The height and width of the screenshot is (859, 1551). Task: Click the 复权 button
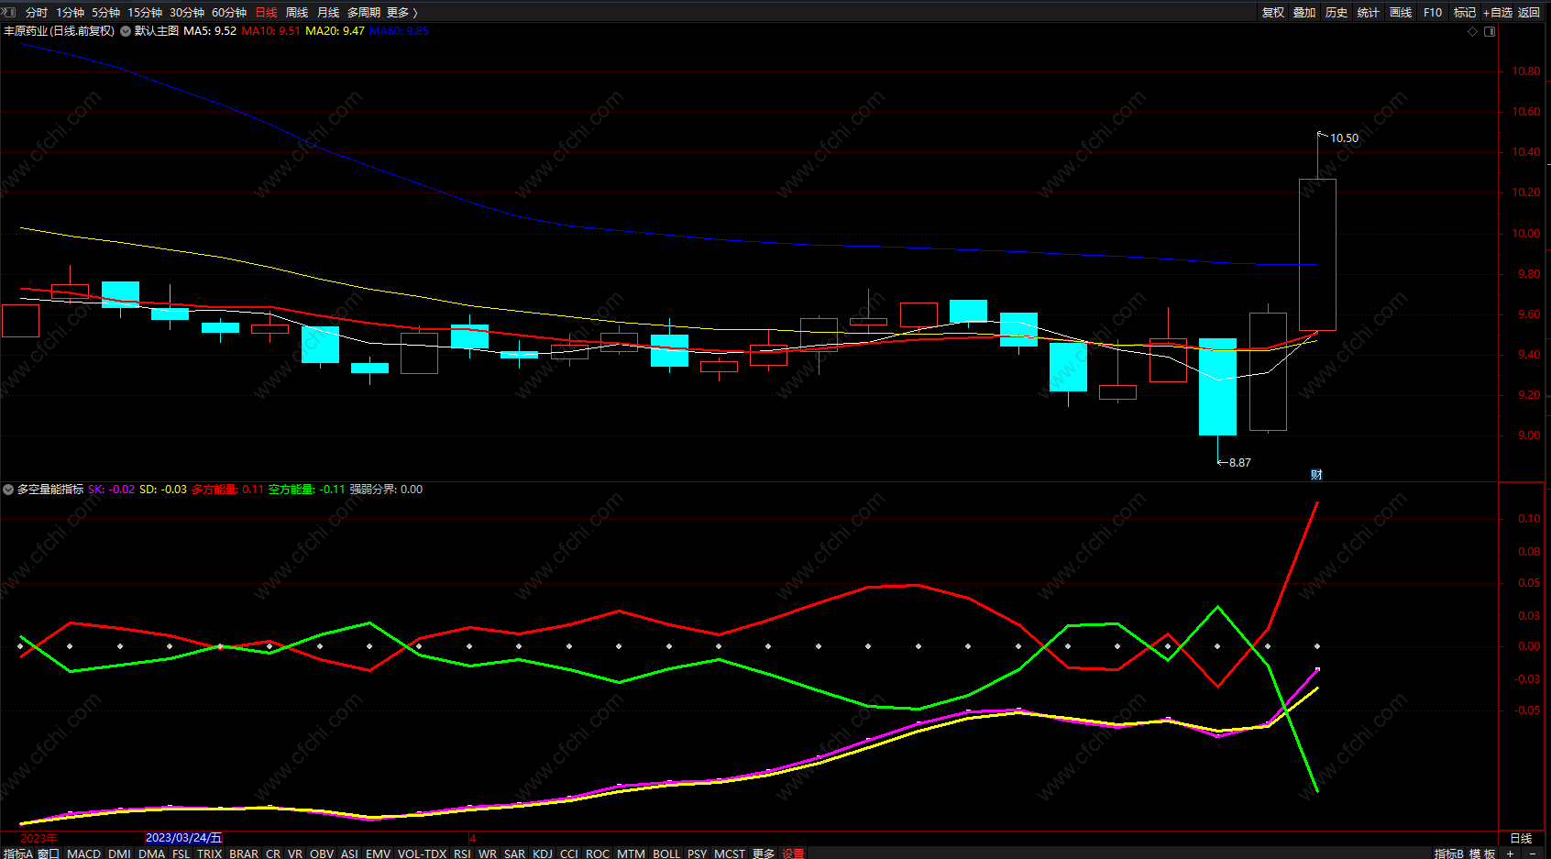(1273, 13)
